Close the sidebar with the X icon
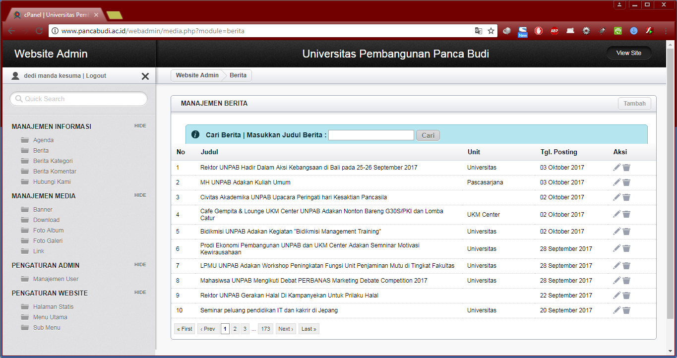The image size is (677, 358). point(145,76)
